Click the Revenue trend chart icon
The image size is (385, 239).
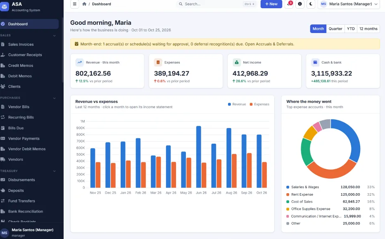point(80,62)
